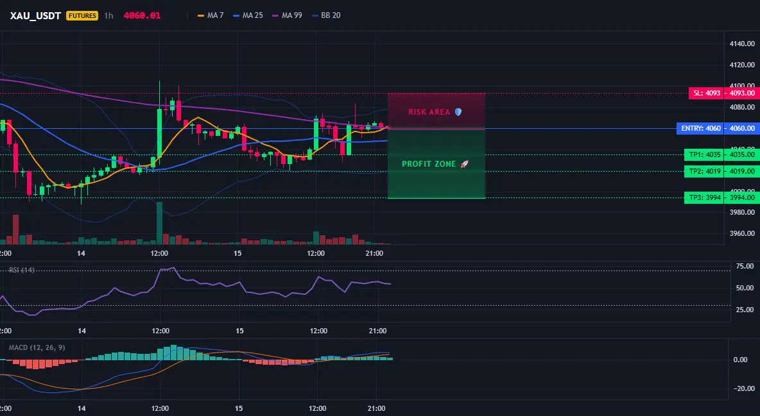The image size is (760, 416).
Task: Click 4080.00 on the price axis
Action: [x=742, y=107]
